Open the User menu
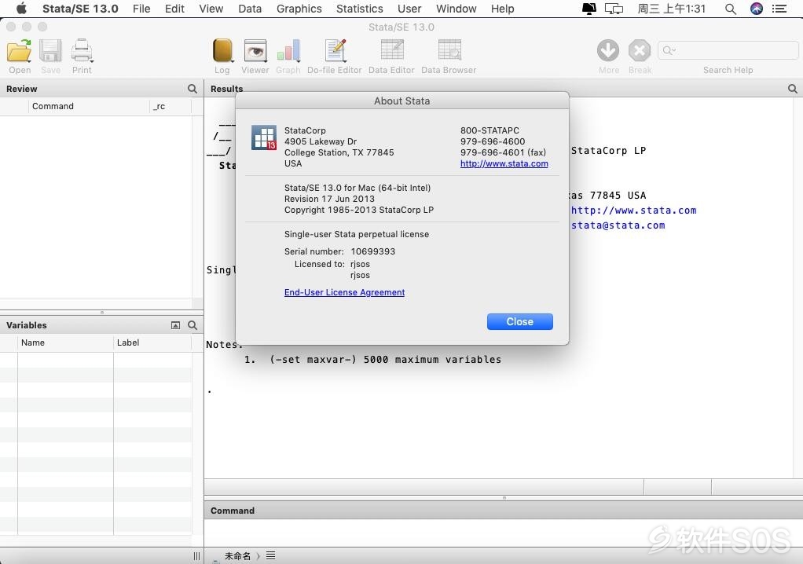The image size is (803, 564). click(x=409, y=9)
